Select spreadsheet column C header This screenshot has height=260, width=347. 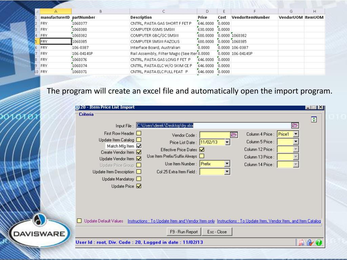(x=163, y=11)
